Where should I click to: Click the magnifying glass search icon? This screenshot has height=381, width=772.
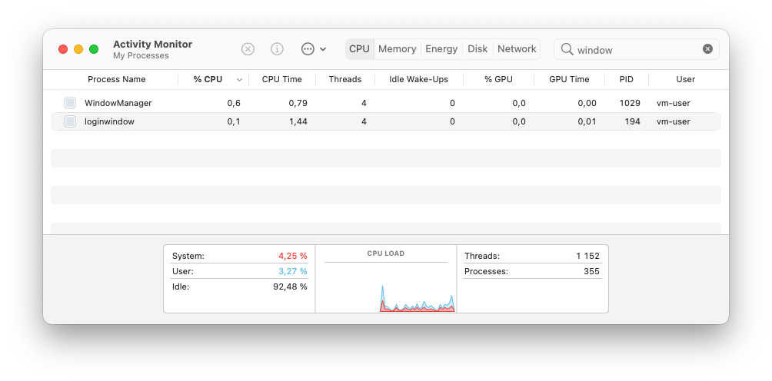(x=567, y=49)
